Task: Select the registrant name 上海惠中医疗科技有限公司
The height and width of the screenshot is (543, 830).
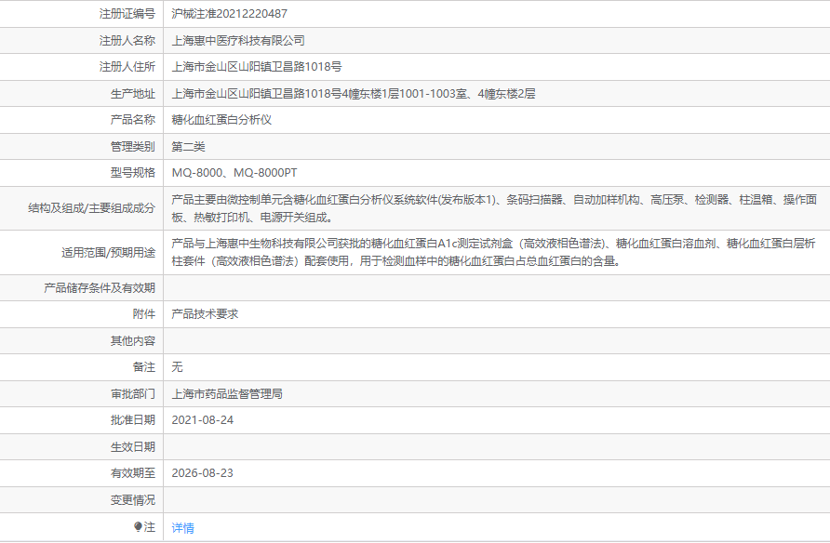Action: (238, 41)
